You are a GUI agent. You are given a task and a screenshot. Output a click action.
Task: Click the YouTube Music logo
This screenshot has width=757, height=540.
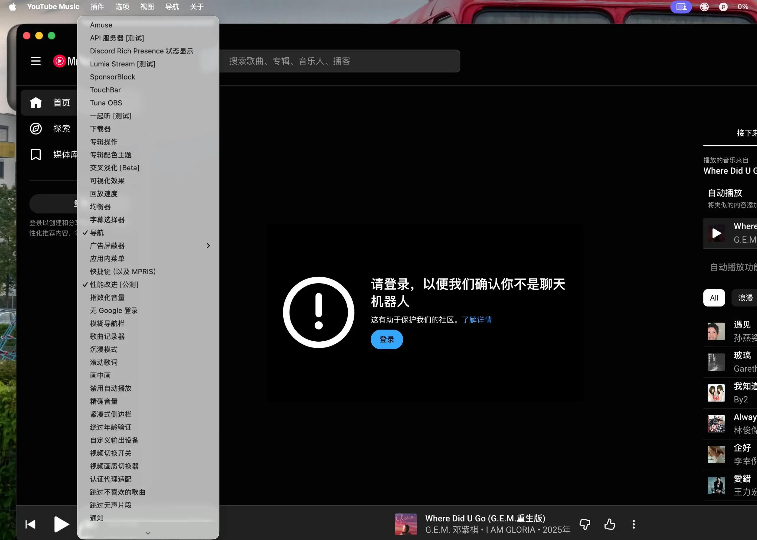pyautogui.click(x=65, y=61)
